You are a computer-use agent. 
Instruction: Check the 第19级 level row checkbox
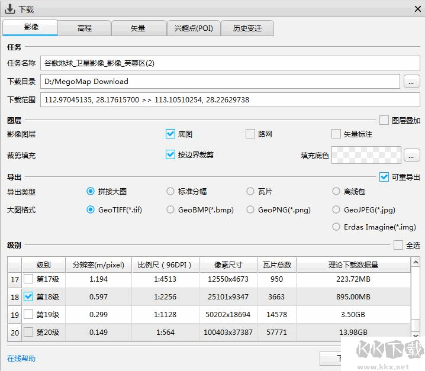click(x=28, y=315)
